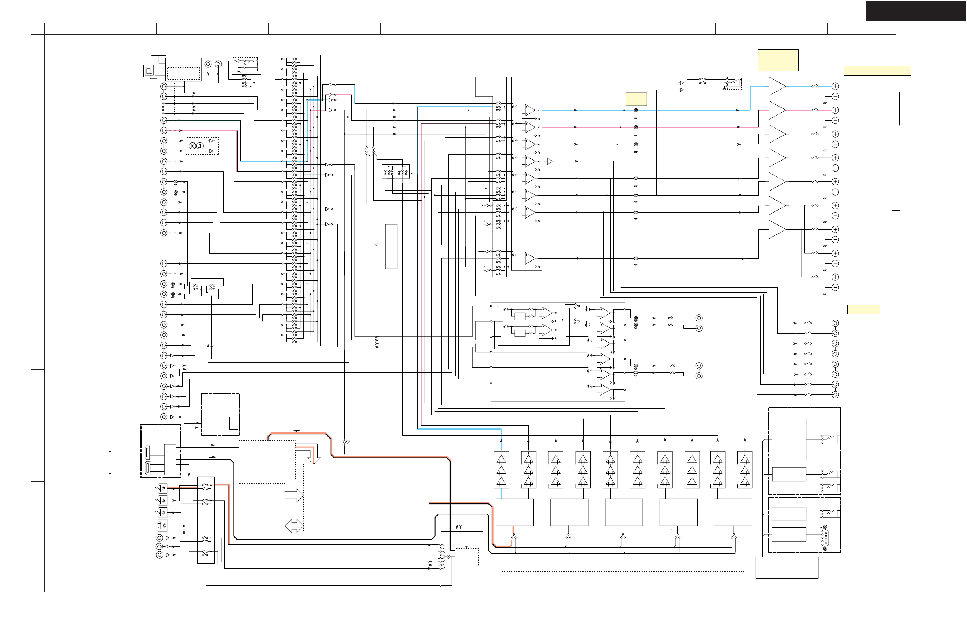
Task: Click the black rectangle in top-right corner
Action: pos(915,11)
